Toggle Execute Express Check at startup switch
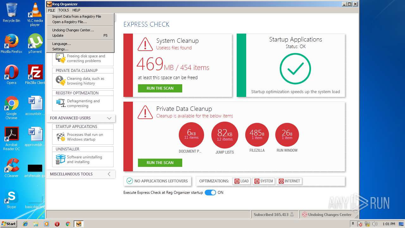 tap(210, 193)
